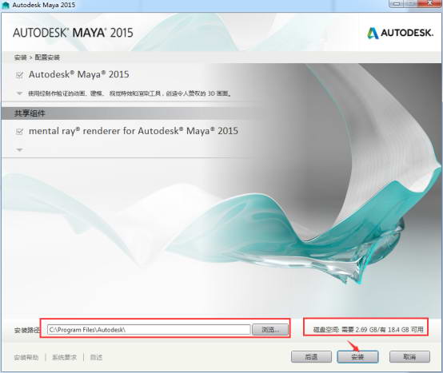Toggle mental ray renderer checkbox
The image size is (443, 373).
pos(19,132)
